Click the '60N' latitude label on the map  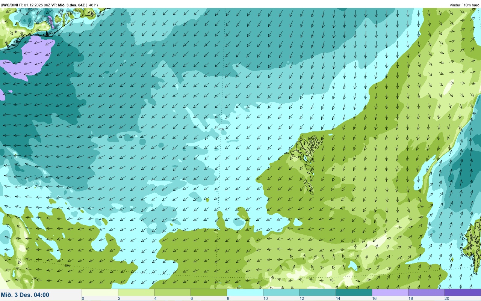click(x=67, y=265)
